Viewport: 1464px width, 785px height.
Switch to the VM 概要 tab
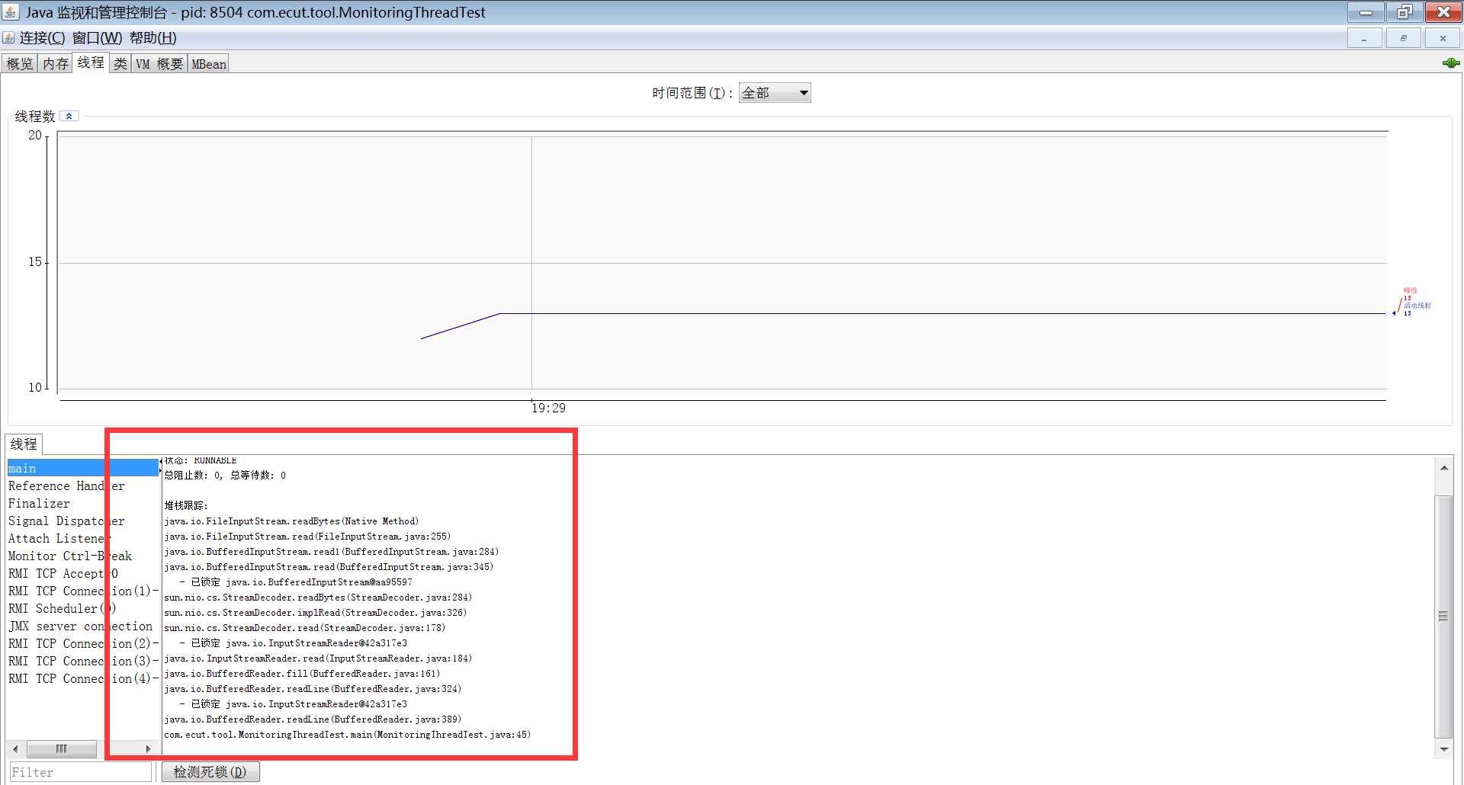click(159, 64)
